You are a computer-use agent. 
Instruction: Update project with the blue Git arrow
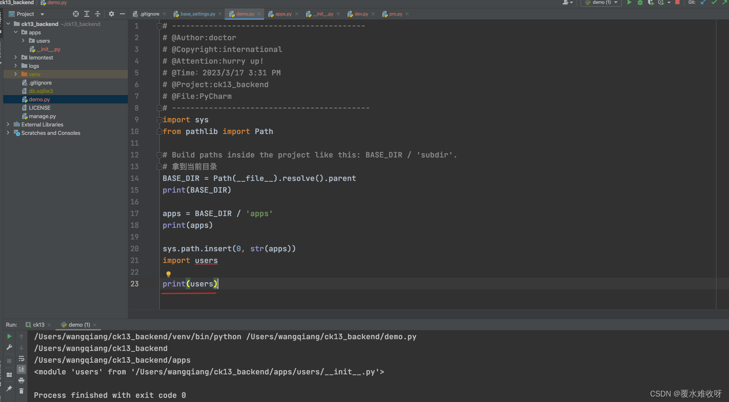click(703, 3)
